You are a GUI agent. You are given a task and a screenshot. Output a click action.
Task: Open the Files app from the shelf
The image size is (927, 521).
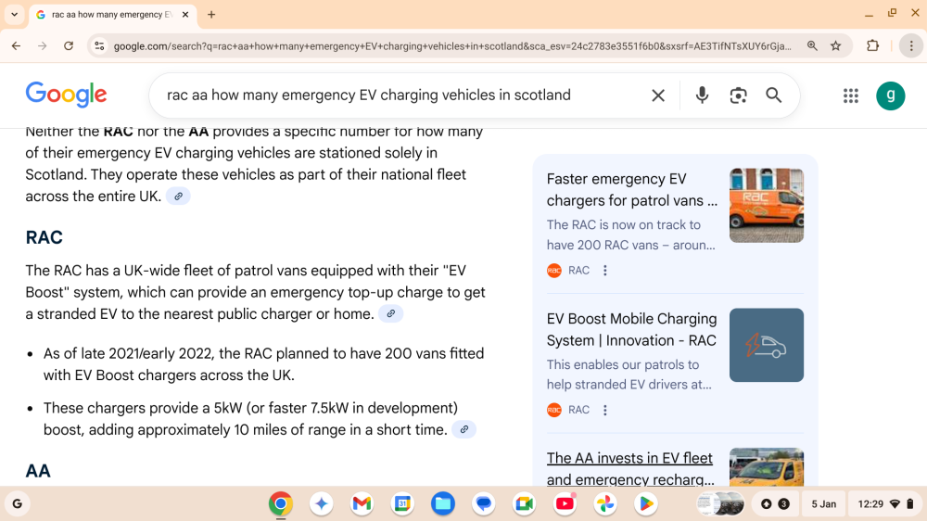point(443,504)
